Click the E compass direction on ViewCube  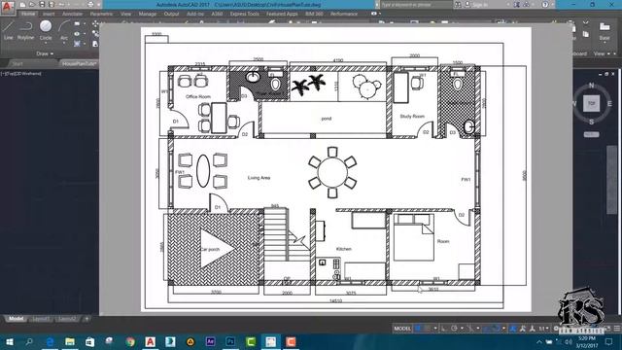609,104
